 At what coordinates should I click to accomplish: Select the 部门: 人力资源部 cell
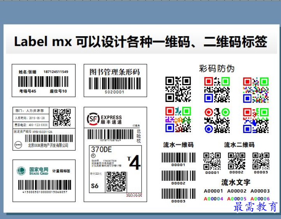[31, 110]
